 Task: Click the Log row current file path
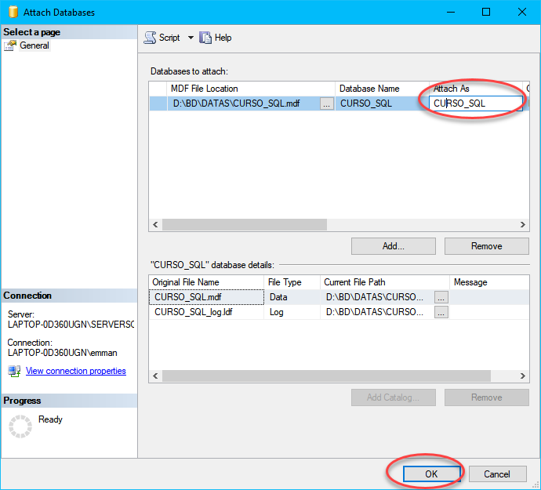tap(377, 312)
